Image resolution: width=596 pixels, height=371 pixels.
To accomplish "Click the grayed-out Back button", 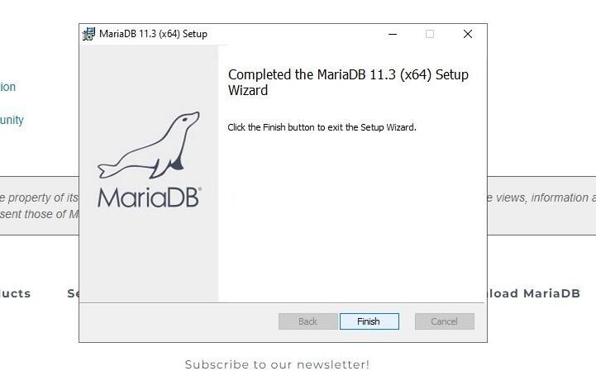I will click(308, 321).
